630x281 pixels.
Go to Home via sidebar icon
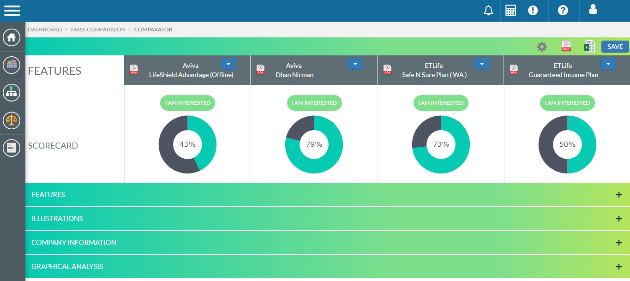(12, 37)
